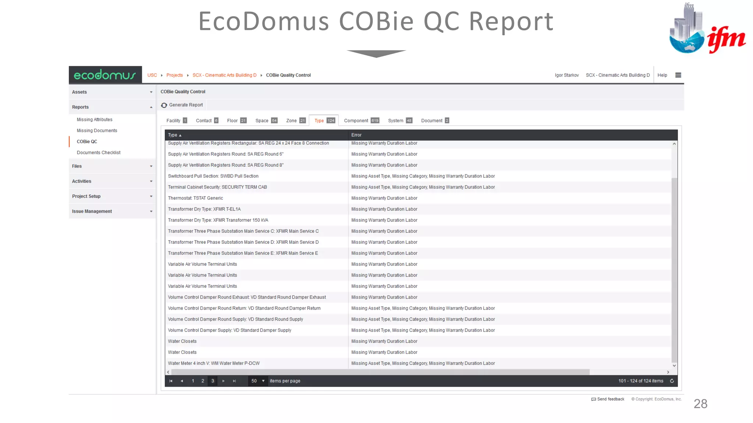Expand the Project Setup section

(x=112, y=196)
